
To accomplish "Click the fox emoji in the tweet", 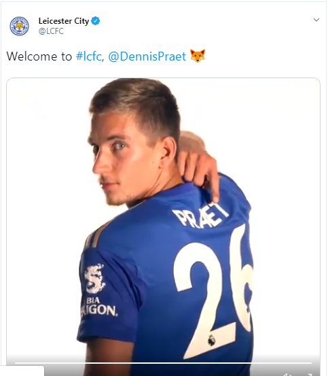I will click(x=198, y=56).
